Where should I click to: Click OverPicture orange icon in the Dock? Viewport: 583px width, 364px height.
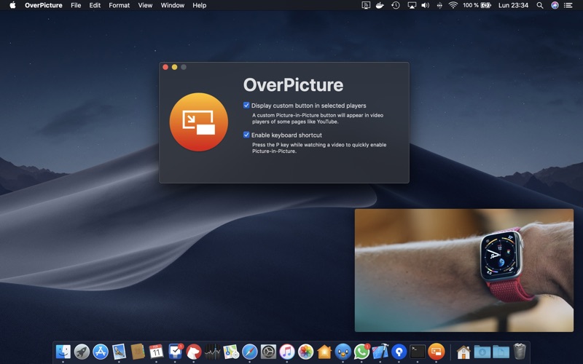pyautogui.click(x=437, y=352)
